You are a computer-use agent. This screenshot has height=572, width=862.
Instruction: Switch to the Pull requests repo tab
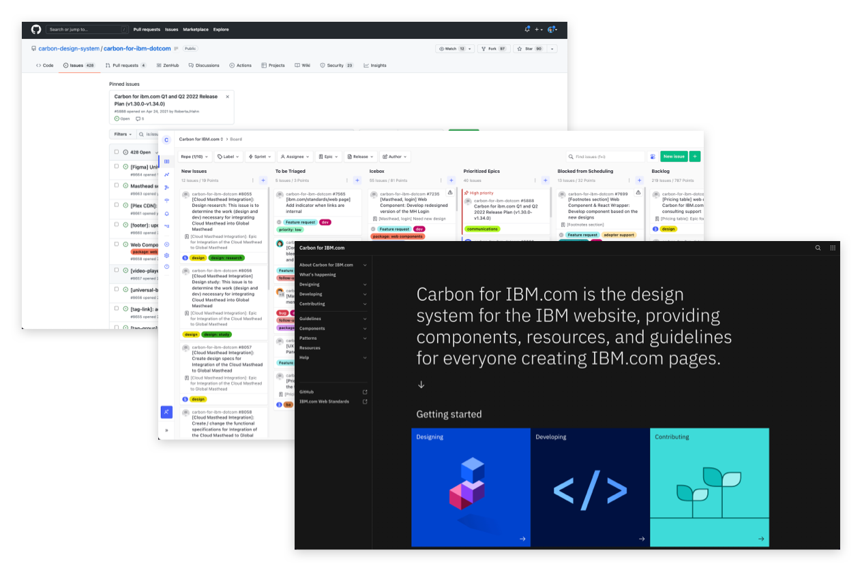pos(125,65)
